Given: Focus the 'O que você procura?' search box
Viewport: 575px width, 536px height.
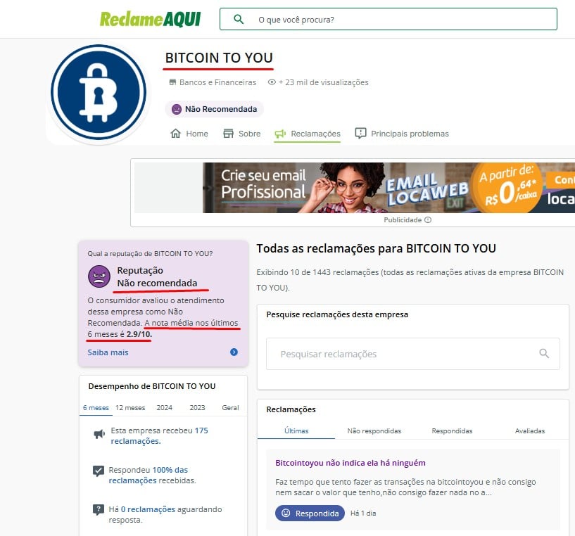Looking at the screenshot, I should 388,19.
